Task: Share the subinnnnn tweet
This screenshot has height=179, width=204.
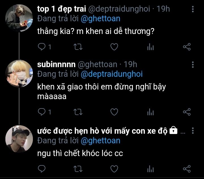Action: coord(187,112)
